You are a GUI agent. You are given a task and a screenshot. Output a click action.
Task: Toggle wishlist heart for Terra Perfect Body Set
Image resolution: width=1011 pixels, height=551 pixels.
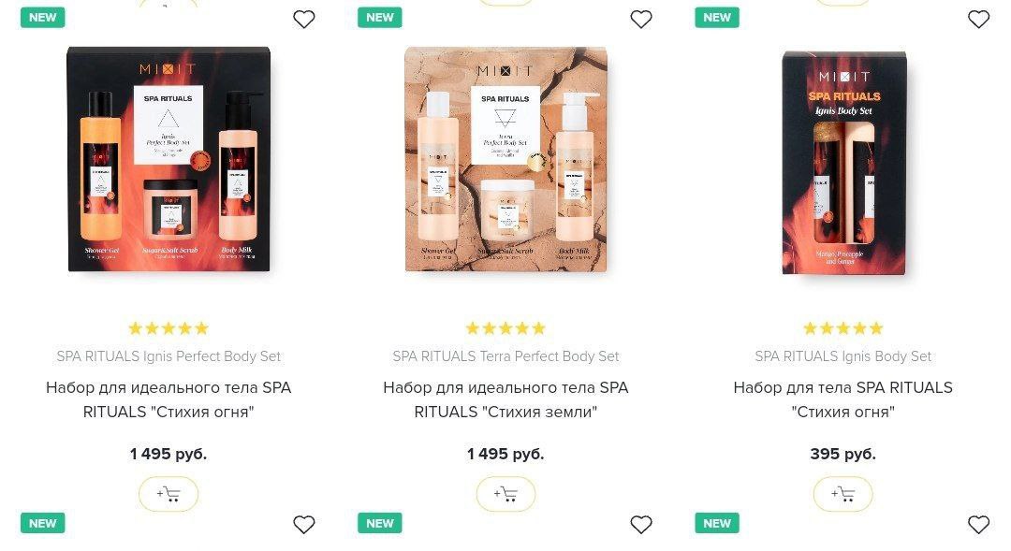[x=641, y=20]
